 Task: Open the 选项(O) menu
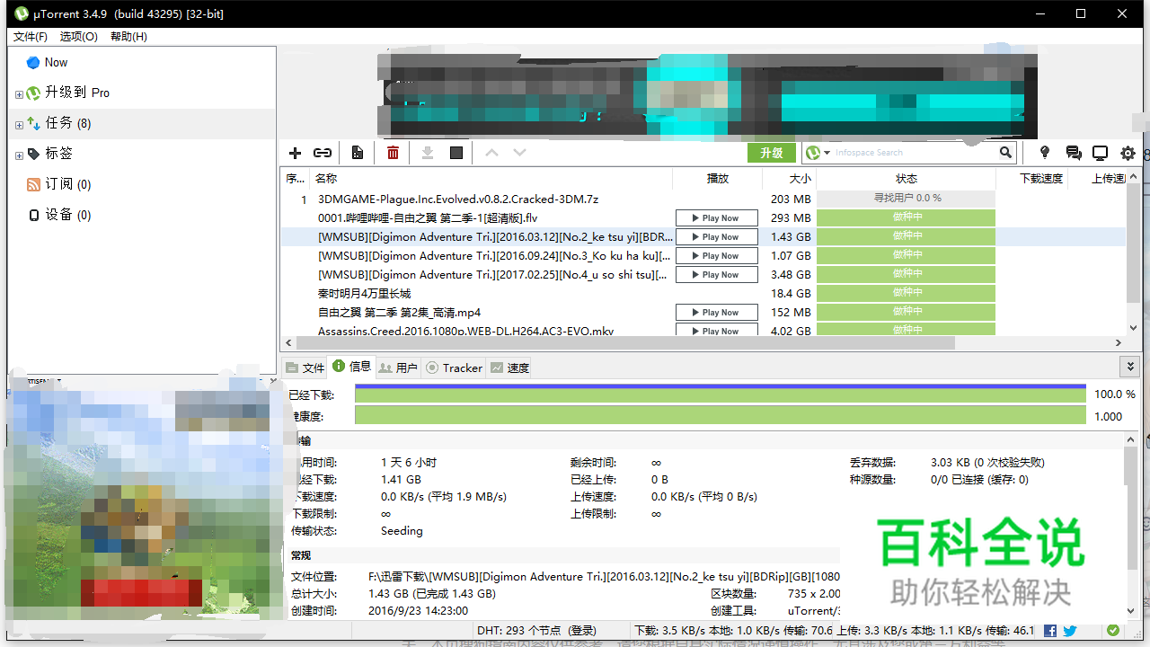click(78, 37)
